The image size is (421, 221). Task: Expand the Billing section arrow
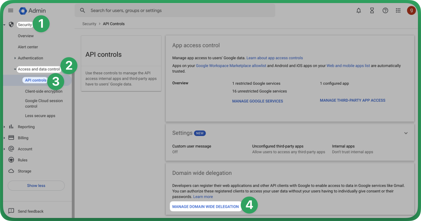[x=4, y=138]
